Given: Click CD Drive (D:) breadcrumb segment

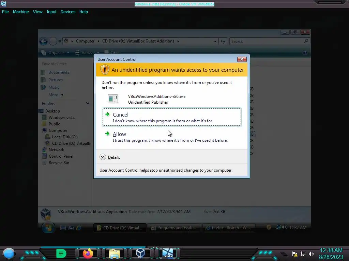Looking at the screenshot, I should click(x=138, y=41).
